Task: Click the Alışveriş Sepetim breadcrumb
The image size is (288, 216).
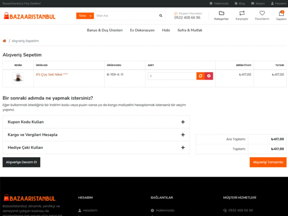Action: 25,41
